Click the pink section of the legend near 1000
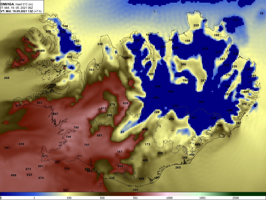The image size is (266, 200). 168,194
